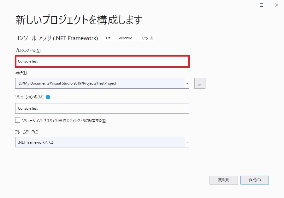The image size is (284, 198).
Task: Click the ConsoleTest project name field
Action: 102,62
